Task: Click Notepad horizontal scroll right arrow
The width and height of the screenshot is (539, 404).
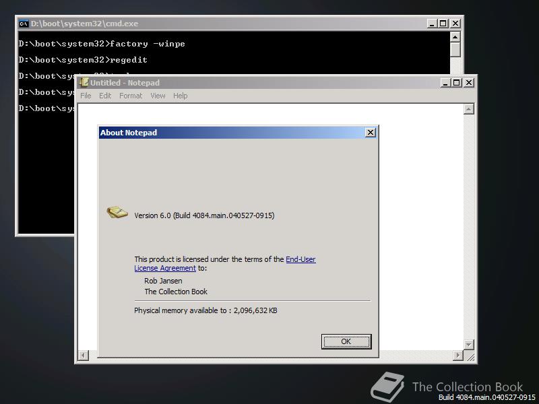Action: click(458, 356)
